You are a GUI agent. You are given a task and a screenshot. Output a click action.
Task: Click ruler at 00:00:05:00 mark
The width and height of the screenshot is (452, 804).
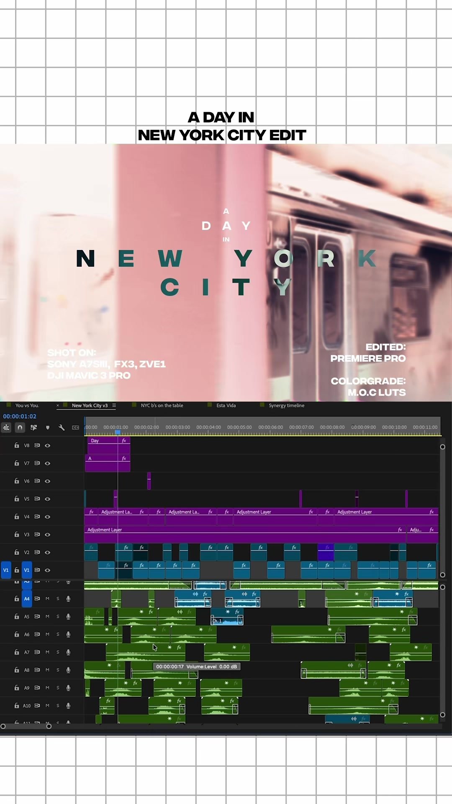tap(239, 427)
